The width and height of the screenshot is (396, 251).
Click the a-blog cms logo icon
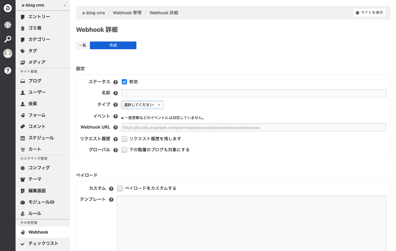pos(8,8)
